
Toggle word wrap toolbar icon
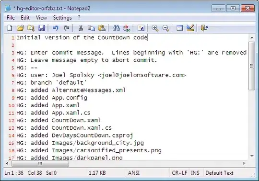[141, 28]
